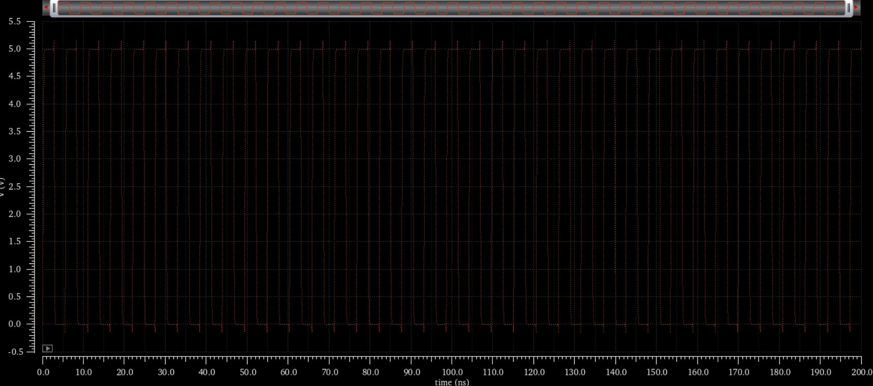This screenshot has height=386, width=873.
Task: Click the 'time (ns)' x-axis label
Action: [x=452, y=382]
